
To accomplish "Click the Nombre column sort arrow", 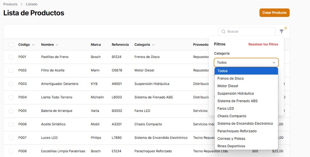I will 57,45.
